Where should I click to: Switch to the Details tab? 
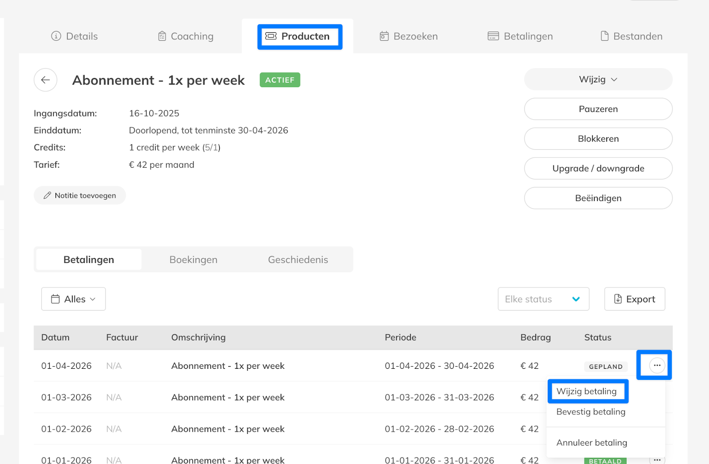click(x=74, y=36)
